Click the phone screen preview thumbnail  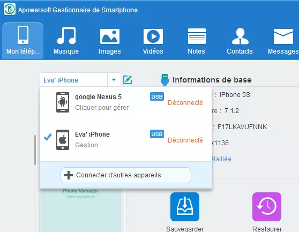[x=80, y=210]
